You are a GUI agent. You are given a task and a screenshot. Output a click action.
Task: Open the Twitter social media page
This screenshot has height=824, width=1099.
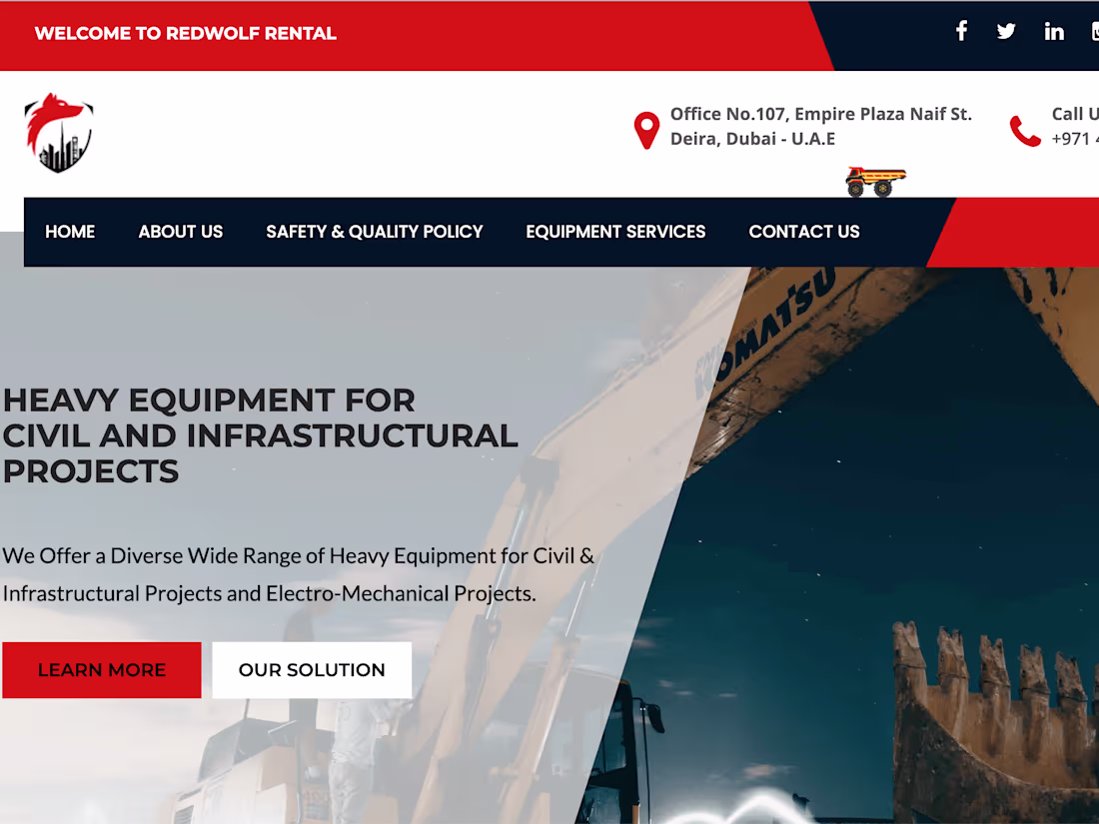click(1005, 31)
